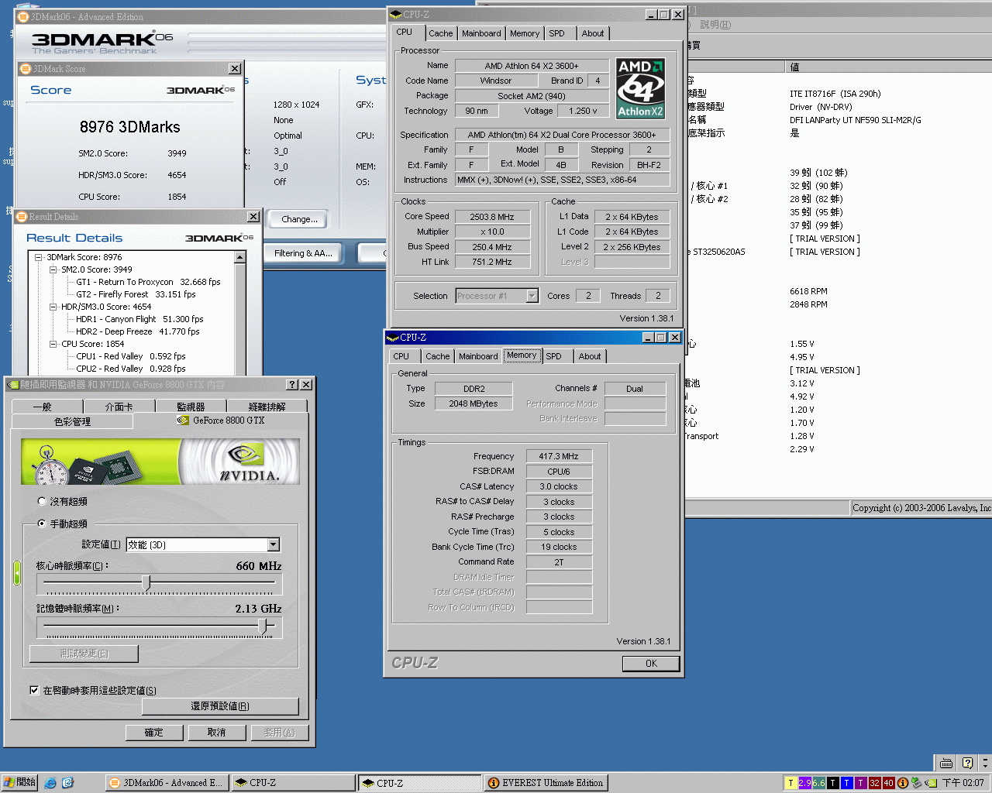Toggle the 在啟動時套用這些設定值 checkbox
The width and height of the screenshot is (992, 793).
coord(34,690)
